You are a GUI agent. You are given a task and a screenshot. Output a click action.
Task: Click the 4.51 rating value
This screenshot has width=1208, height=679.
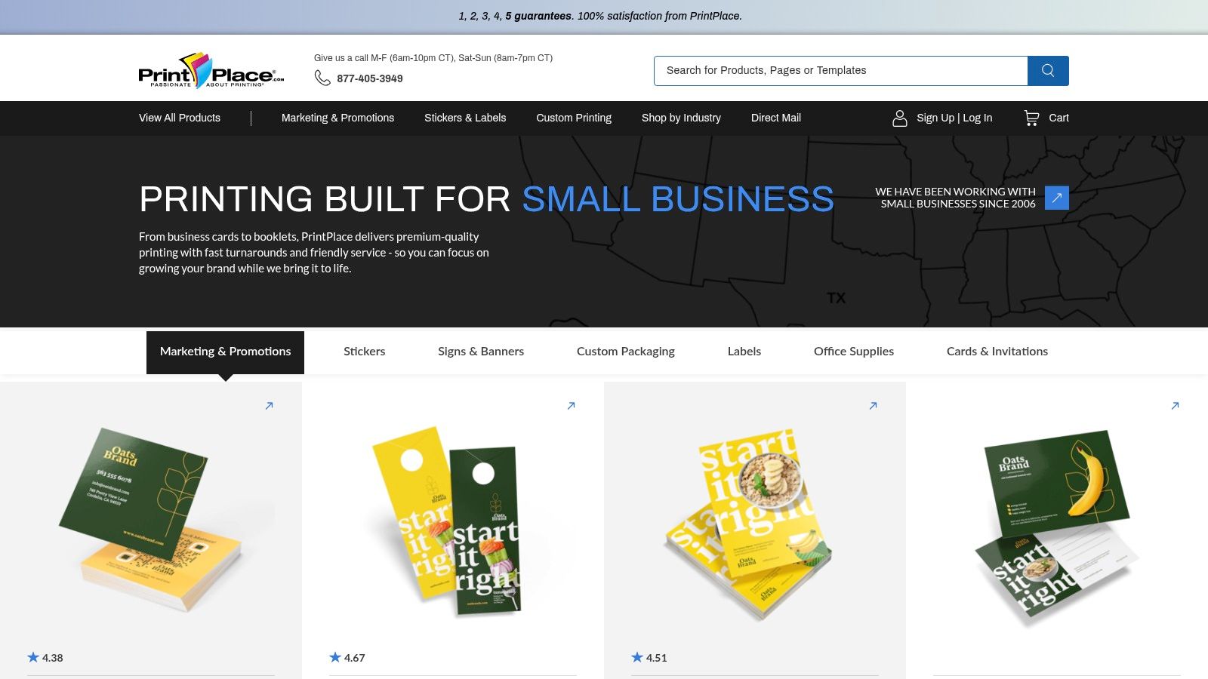(657, 658)
